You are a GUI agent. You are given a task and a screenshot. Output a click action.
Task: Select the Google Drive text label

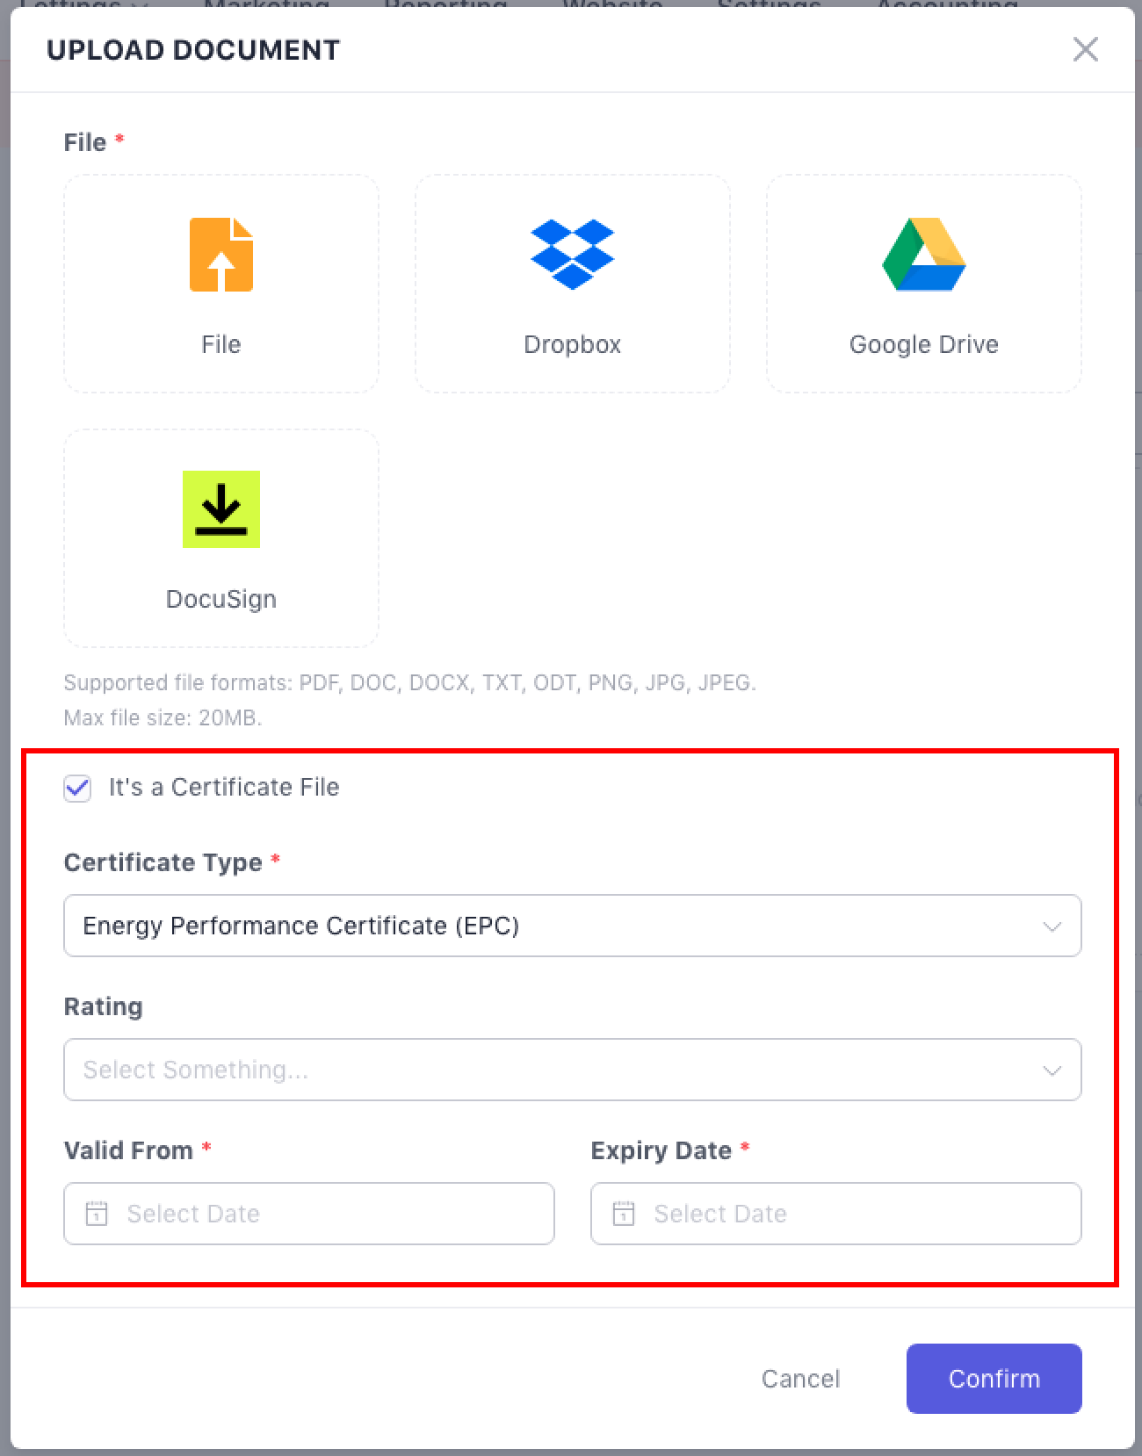click(x=923, y=344)
